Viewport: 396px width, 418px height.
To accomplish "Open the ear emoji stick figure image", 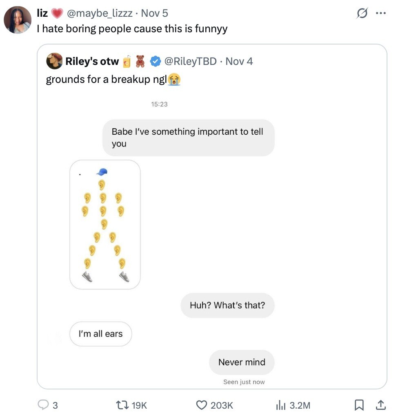I will coord(105,225).
